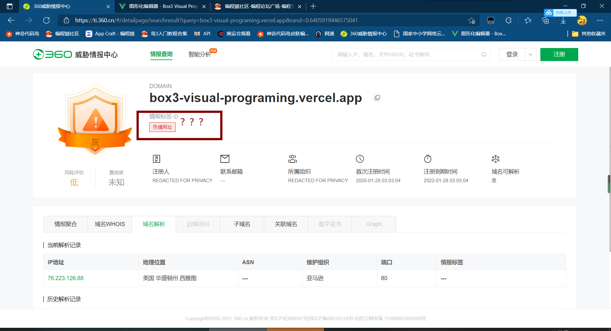611x331 pixels.
Task: Open the 奥运会观看 bookmark
Action: pyautogui.click(x=234, y=34)
